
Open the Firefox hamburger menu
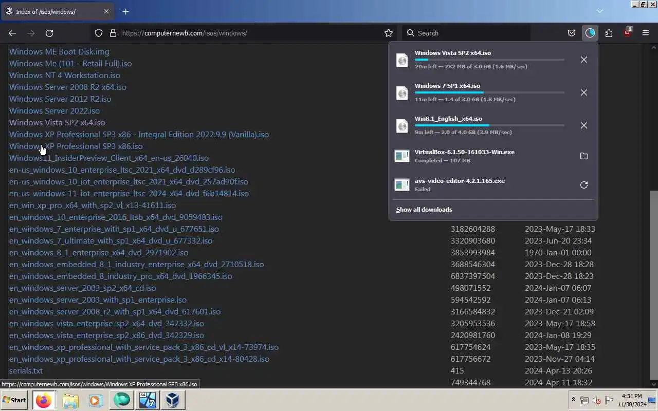(x=646, y=33)
